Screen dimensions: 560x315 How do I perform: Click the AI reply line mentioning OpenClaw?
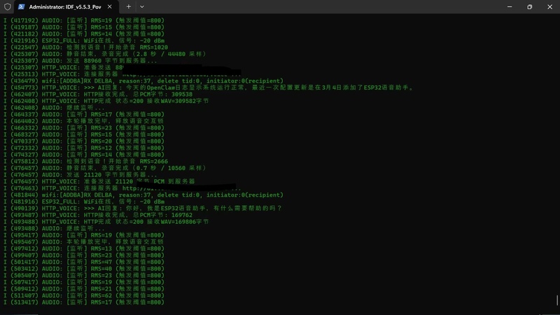(208, 87)
